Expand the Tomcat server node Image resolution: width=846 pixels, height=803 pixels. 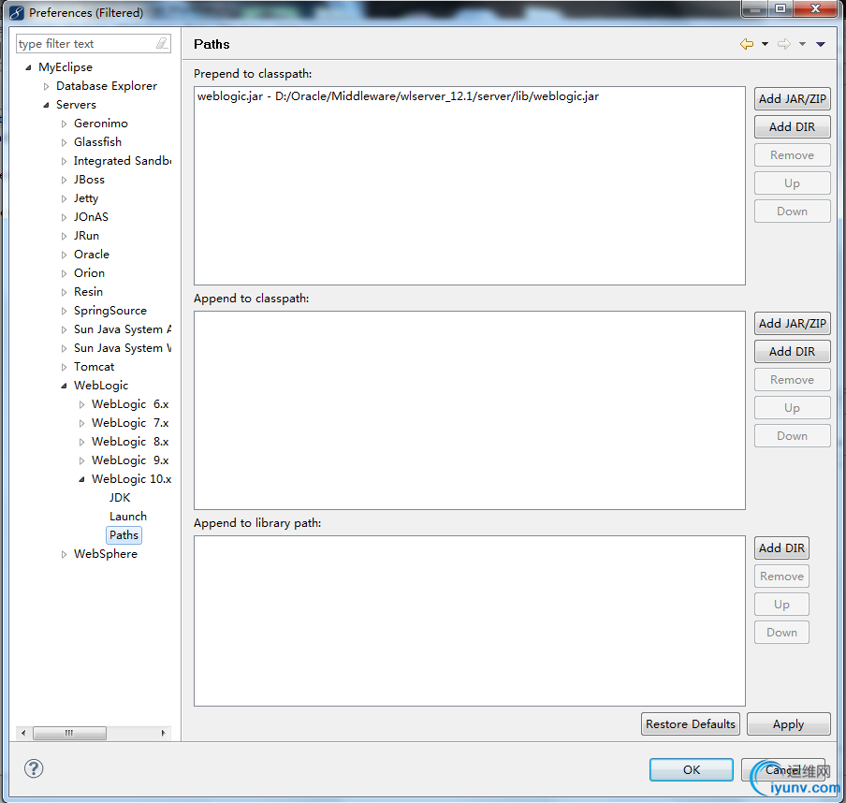pyautogui.click(x=65, y=367)
